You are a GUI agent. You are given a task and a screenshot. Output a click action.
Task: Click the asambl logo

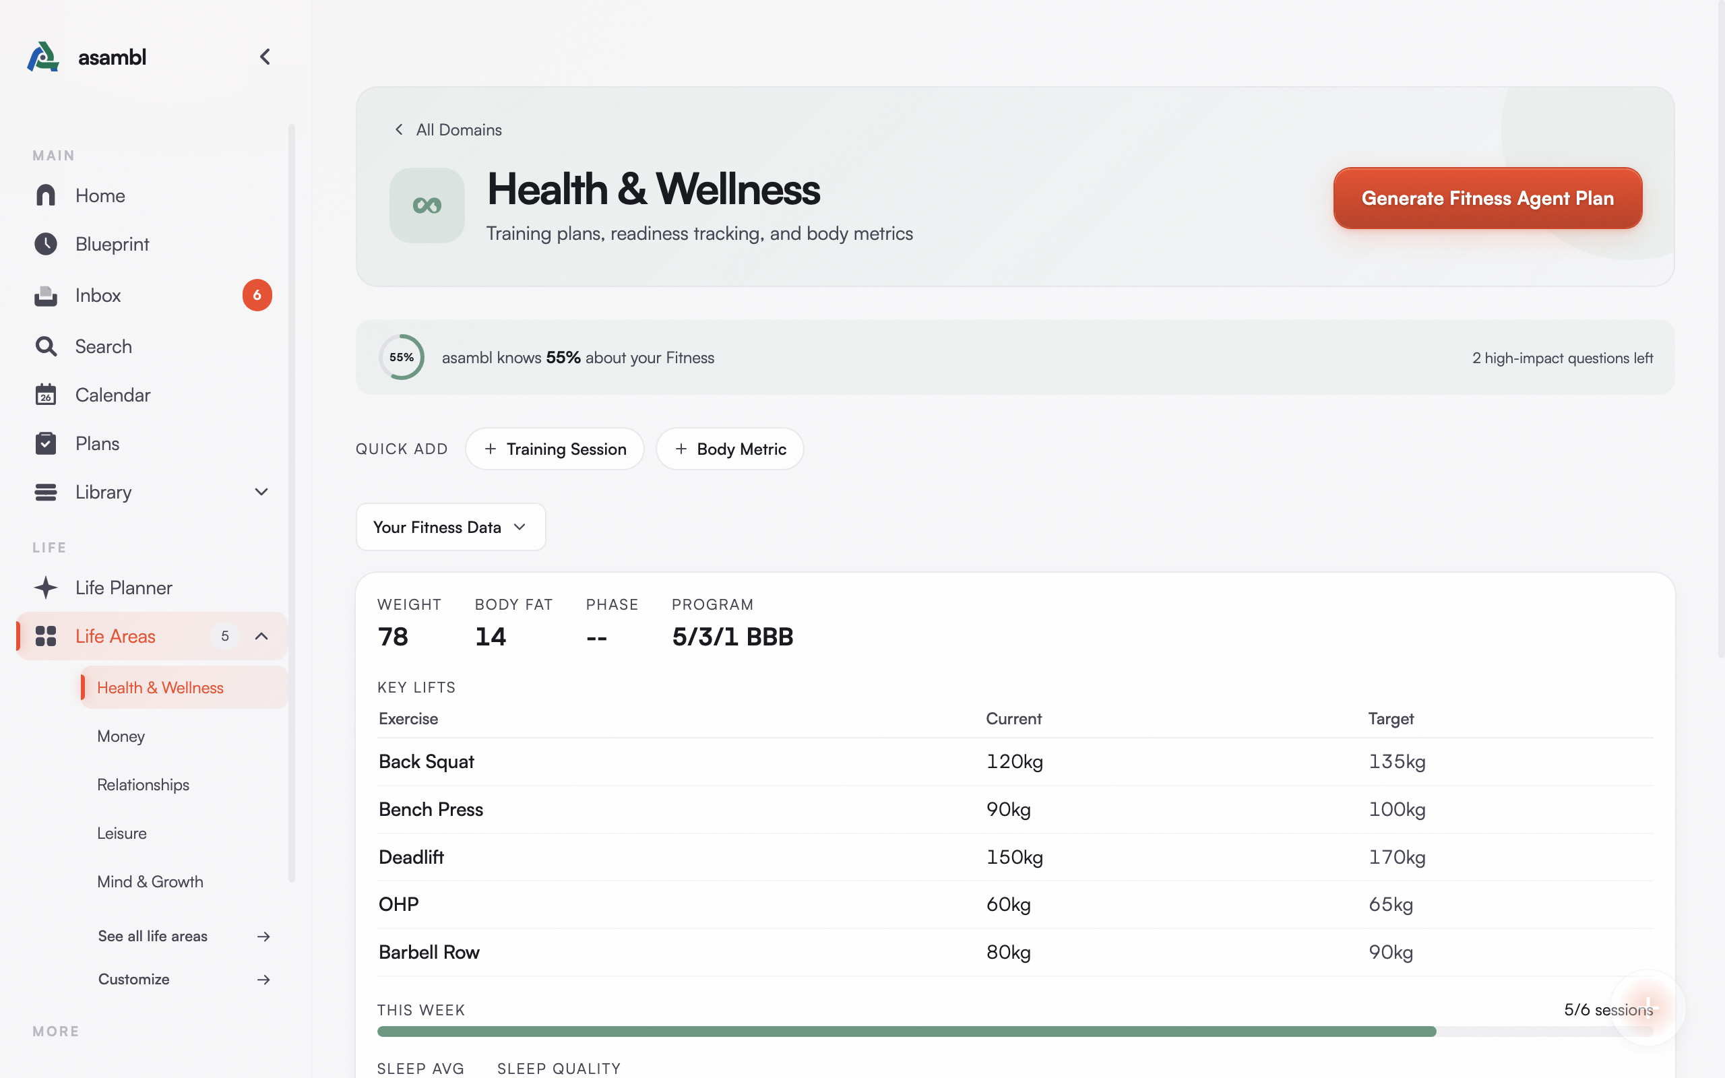point(86,57)
